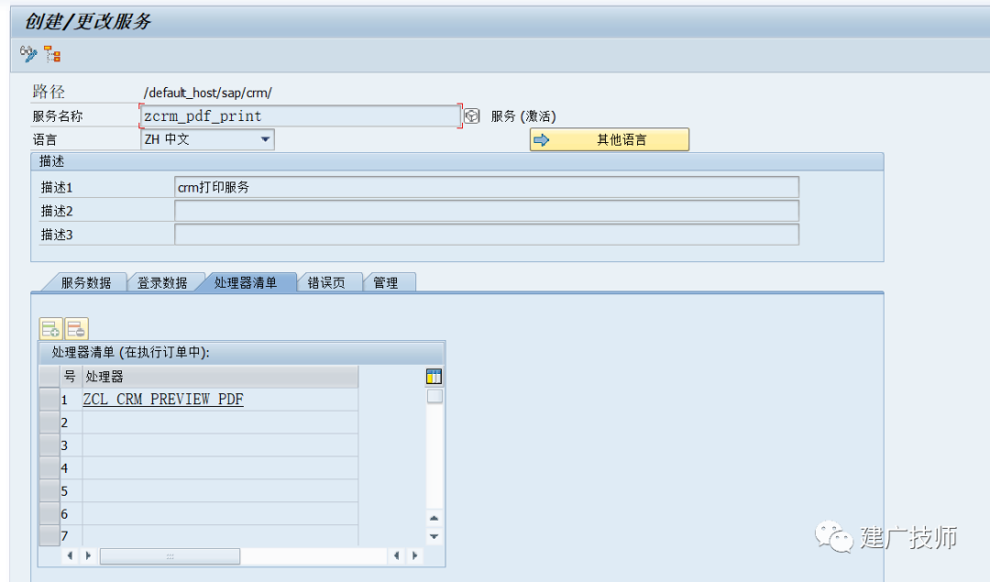Click the empty handler cell in row 6

(x=220, y=513)
